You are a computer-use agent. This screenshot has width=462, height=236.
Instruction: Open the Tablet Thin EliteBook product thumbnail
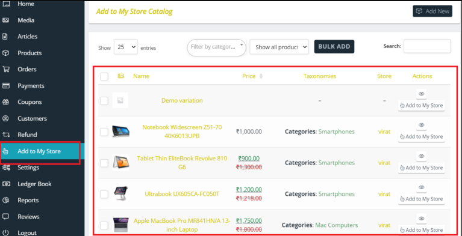[x=121, y=163]
